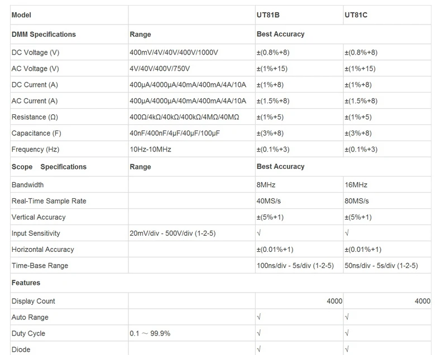Click UT81B Auto Range checkmark

259,317
